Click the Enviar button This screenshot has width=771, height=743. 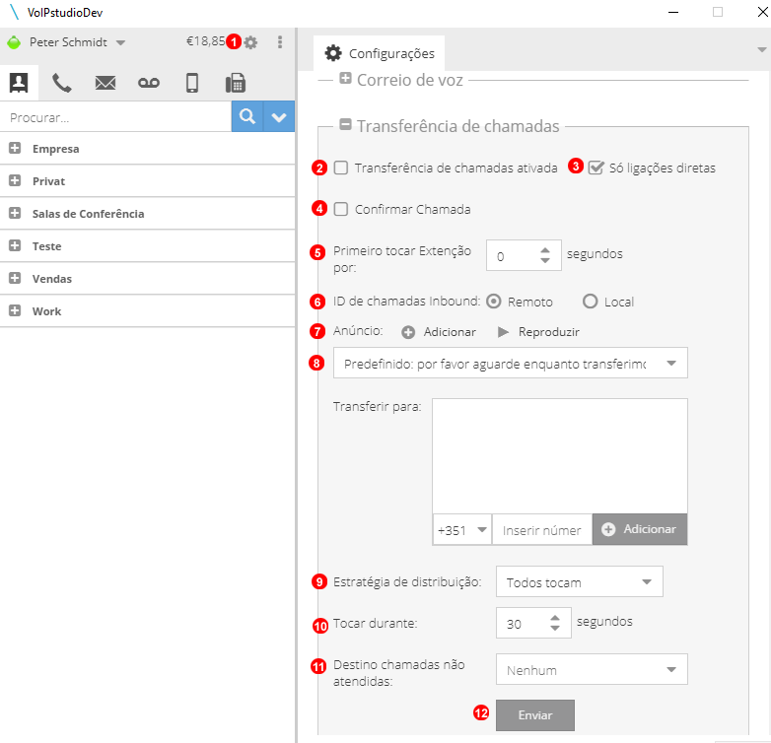coord(535,715)
